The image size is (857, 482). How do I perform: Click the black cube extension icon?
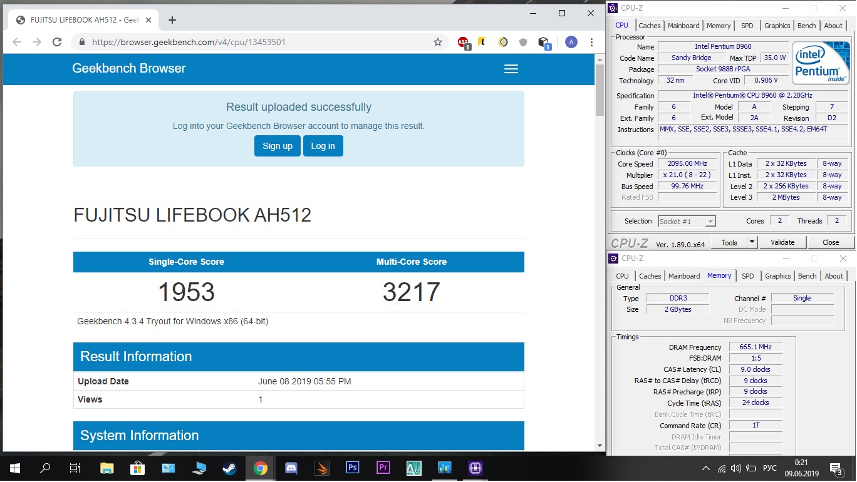(x=544, y=42)
